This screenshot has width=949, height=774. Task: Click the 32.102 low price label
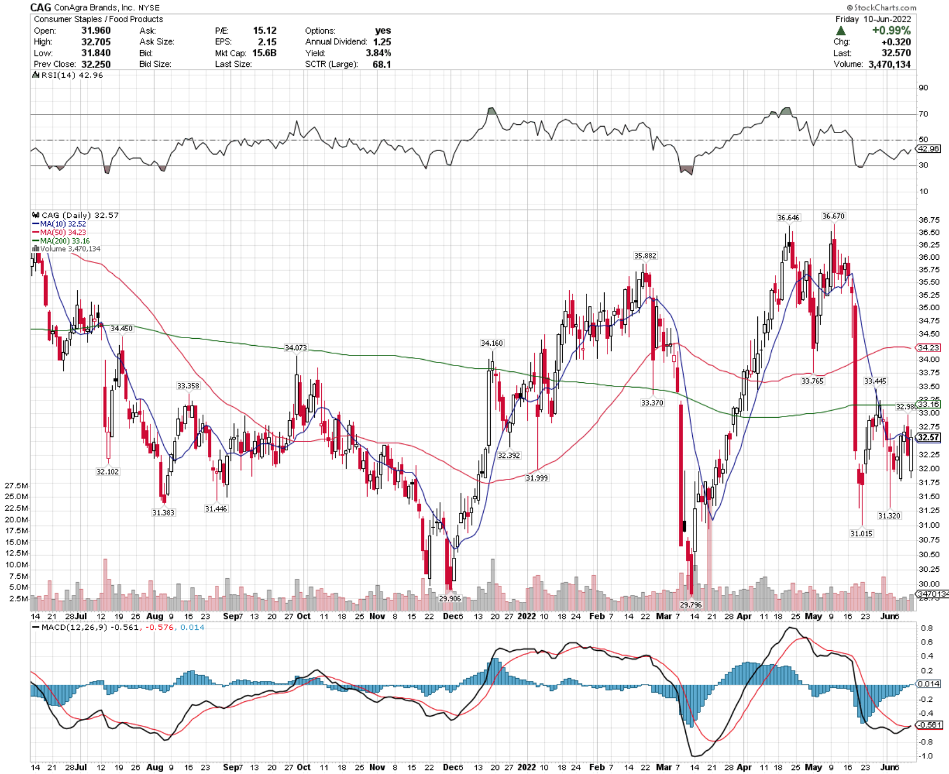tap(107, 472)
